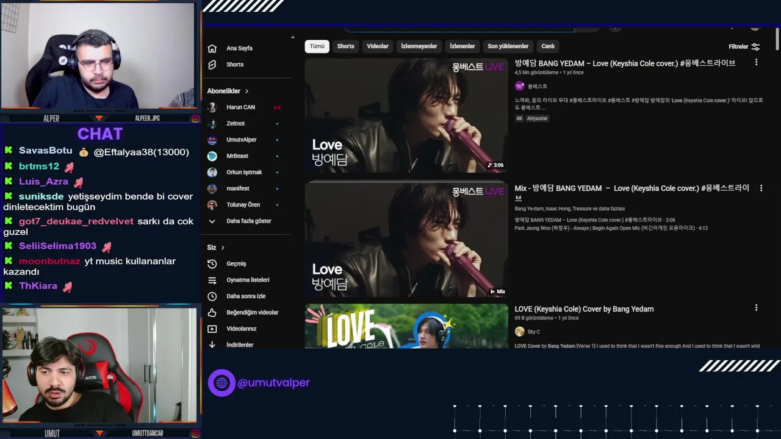Image resolution: width=781 pixels, height=439 pixels.
Task: Click Luis_Azra username in chat
Action: [x=43, y=182]
